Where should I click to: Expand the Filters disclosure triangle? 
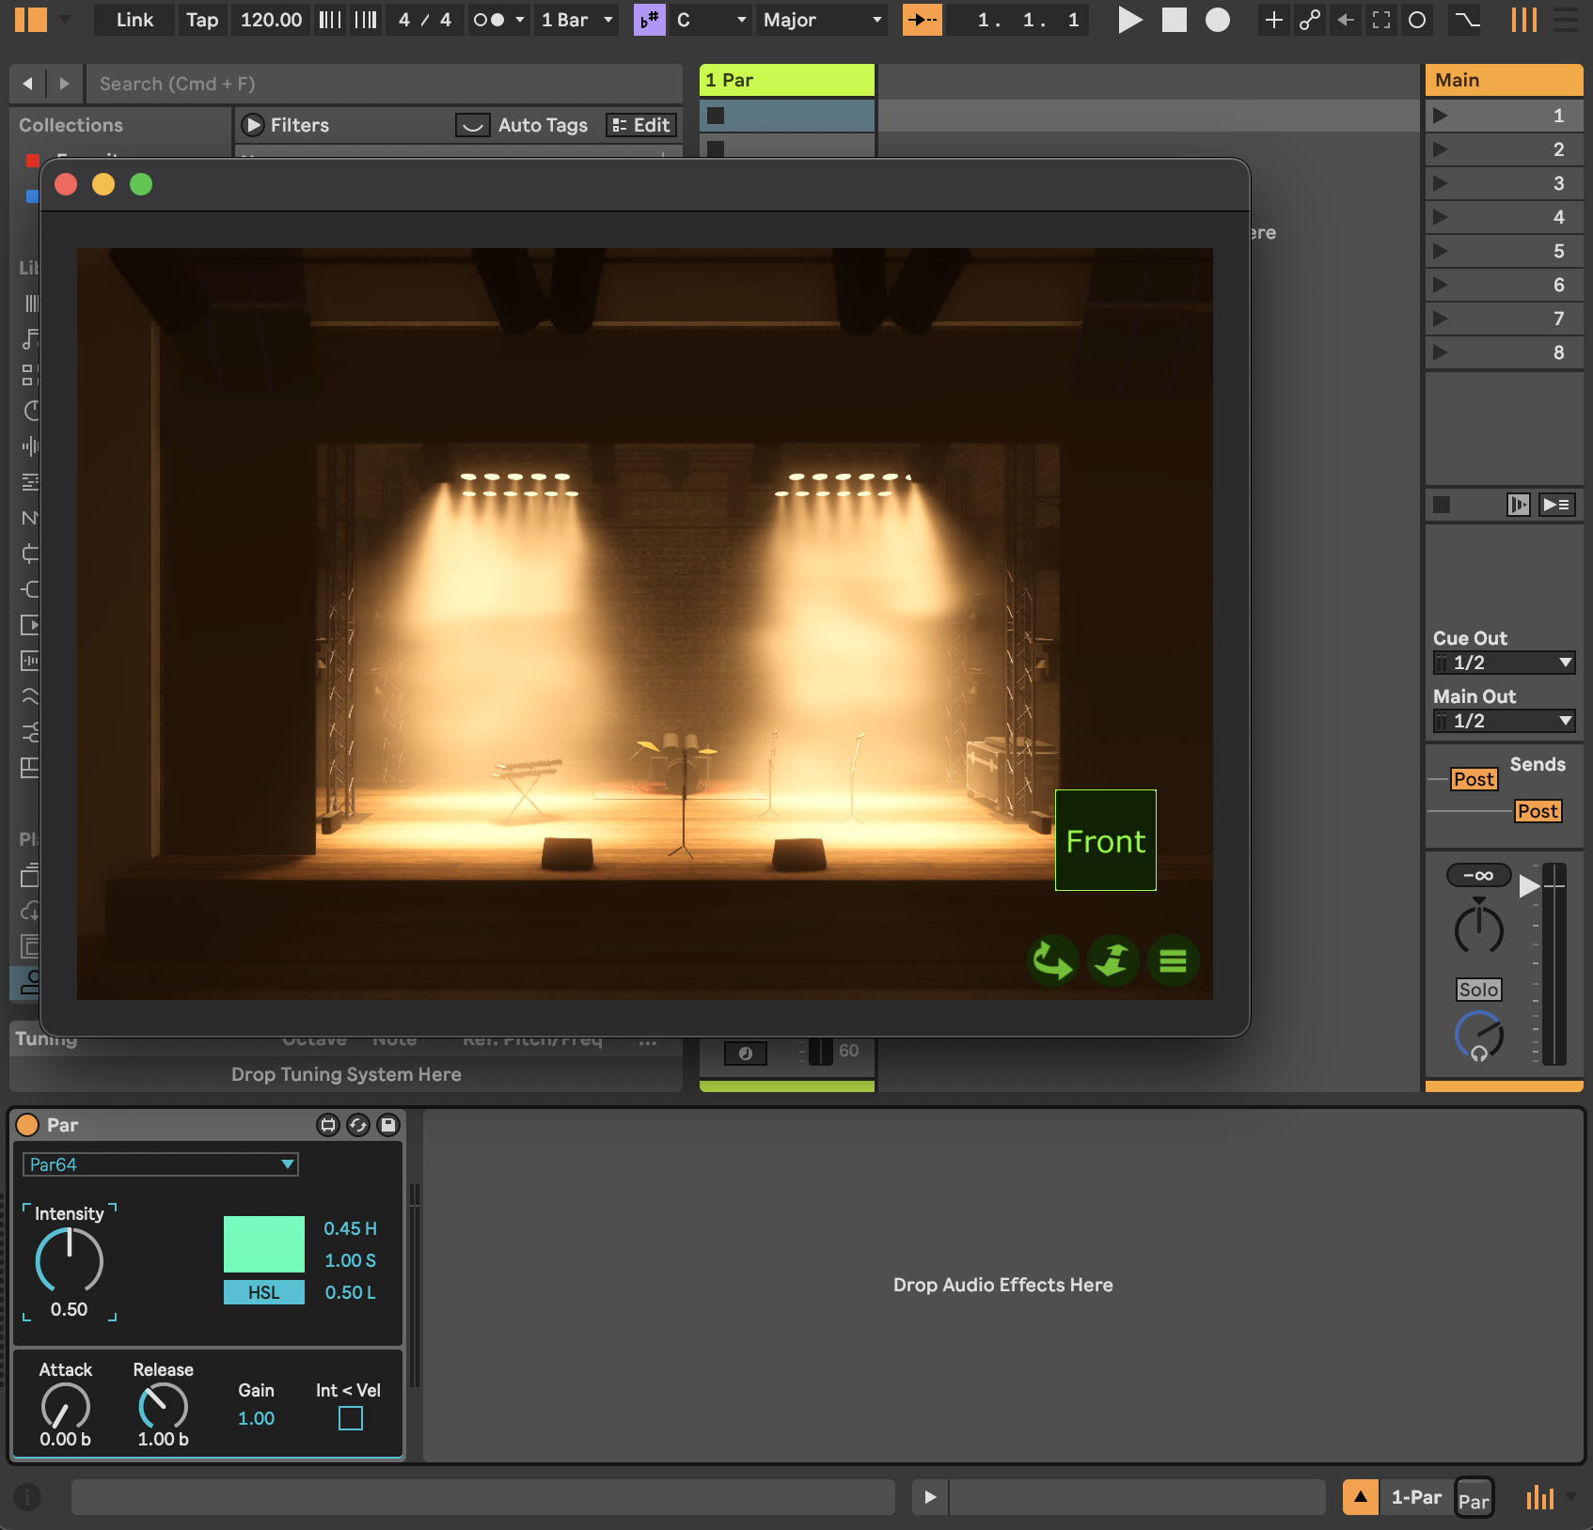pos(252,125)
